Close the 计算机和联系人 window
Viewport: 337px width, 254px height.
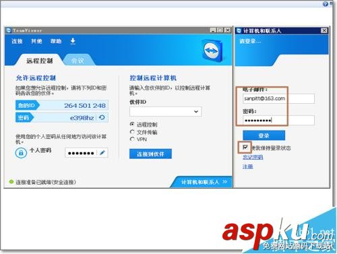324,30
